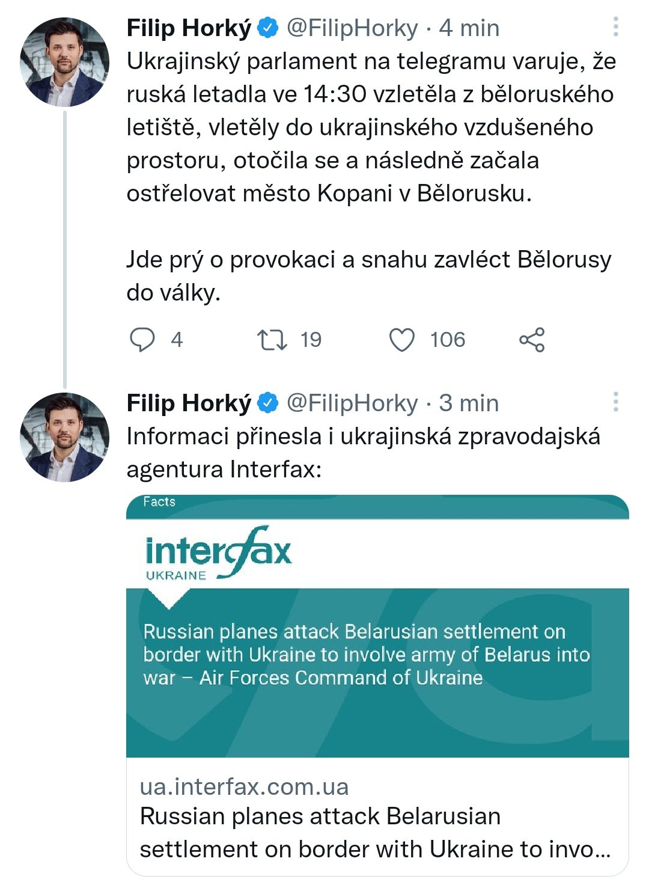Open @FilipHorky handle in second tweet
Image resolution: width=649 pixels, height=885 pixels.
coord(352,403)
